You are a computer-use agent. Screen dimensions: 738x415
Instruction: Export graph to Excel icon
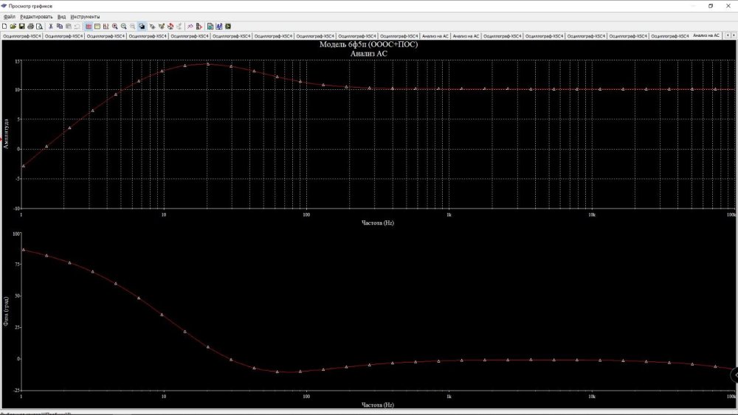(x=210, y=26)
